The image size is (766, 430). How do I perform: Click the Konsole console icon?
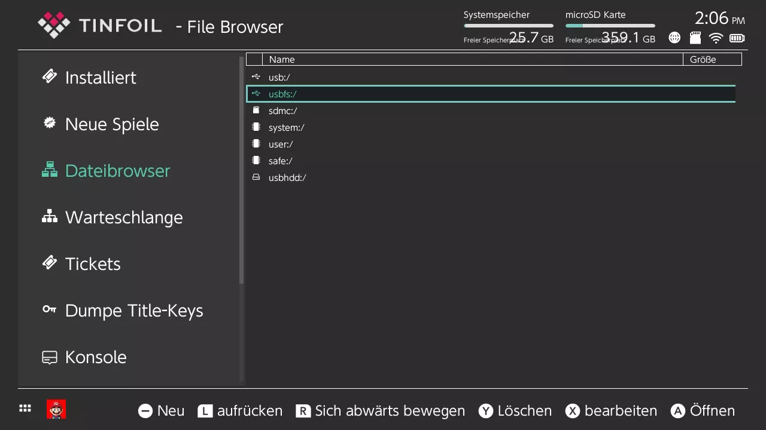(x=49, y=357)
